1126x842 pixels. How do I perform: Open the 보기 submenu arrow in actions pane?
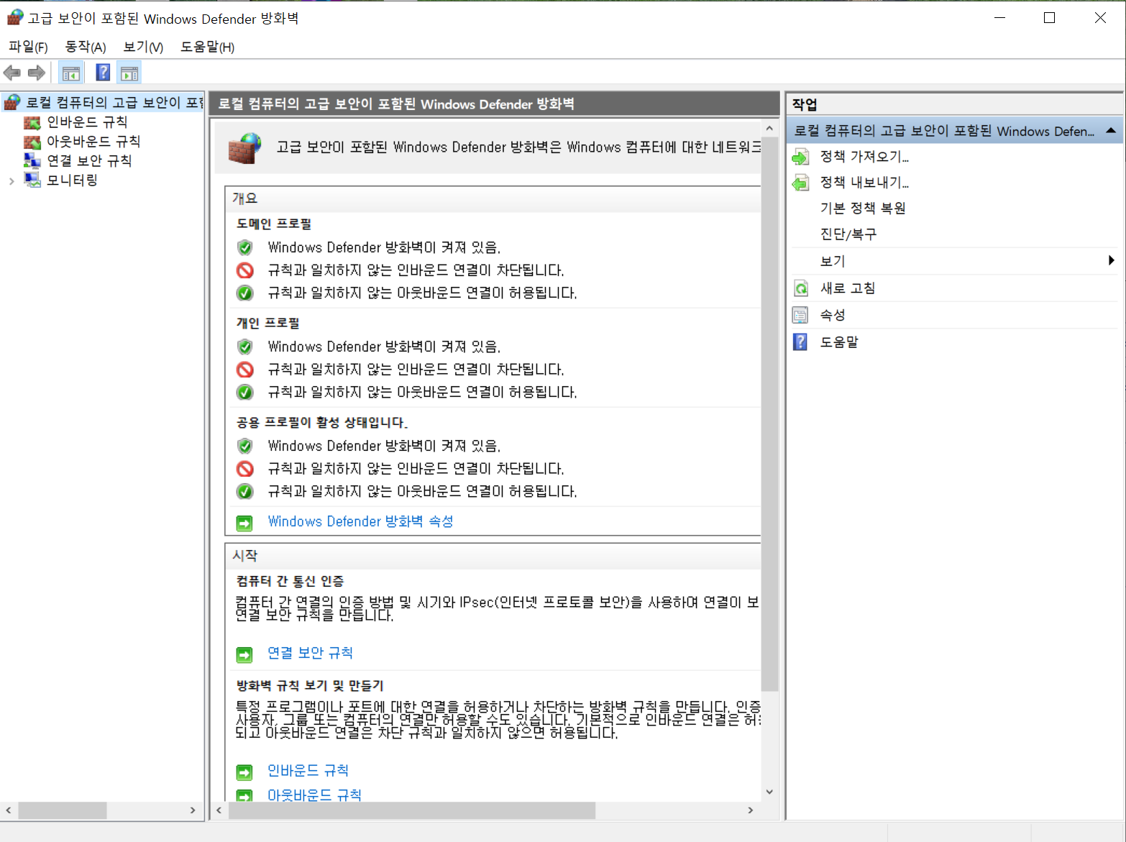pos(1112,261)
